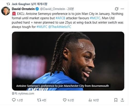Click the retweet icon below the post

point(39,100)
